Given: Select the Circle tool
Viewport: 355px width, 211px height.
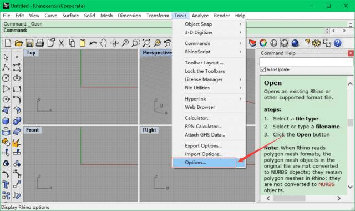Looking at the screenshot, I should 6,78.
